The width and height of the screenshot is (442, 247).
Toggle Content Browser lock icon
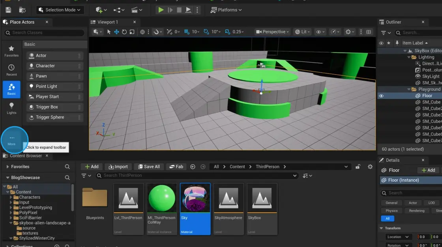(358, 167)
